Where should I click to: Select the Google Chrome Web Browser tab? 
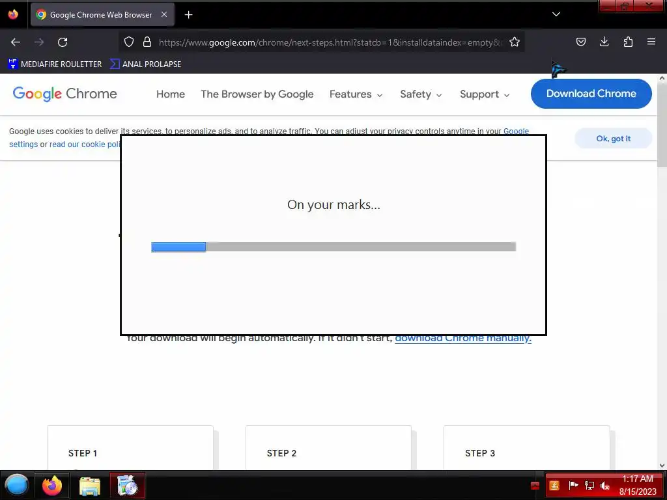pos(101,15)
